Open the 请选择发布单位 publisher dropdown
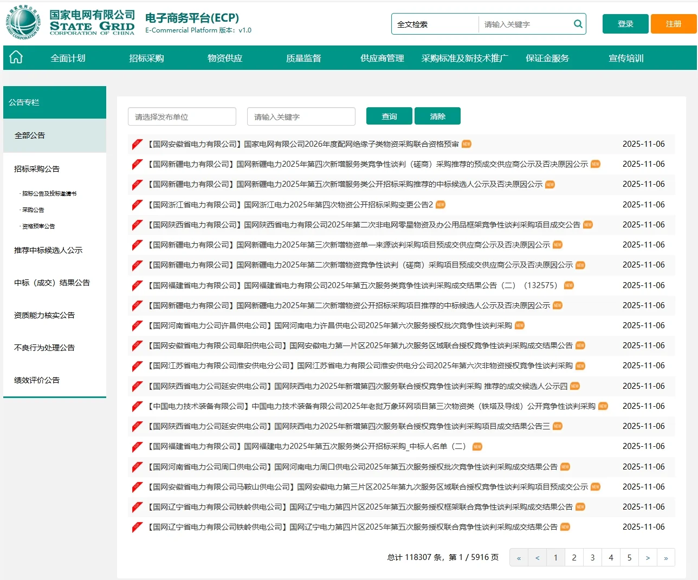 (182, 116)
